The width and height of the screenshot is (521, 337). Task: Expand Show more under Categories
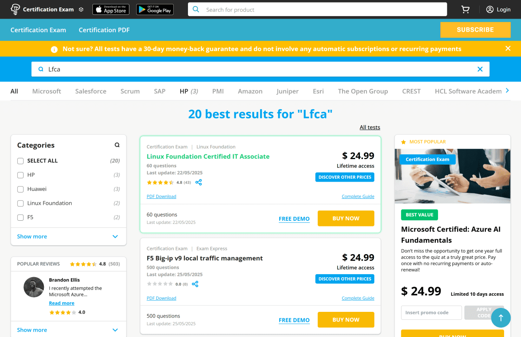(x=68, y=236)
